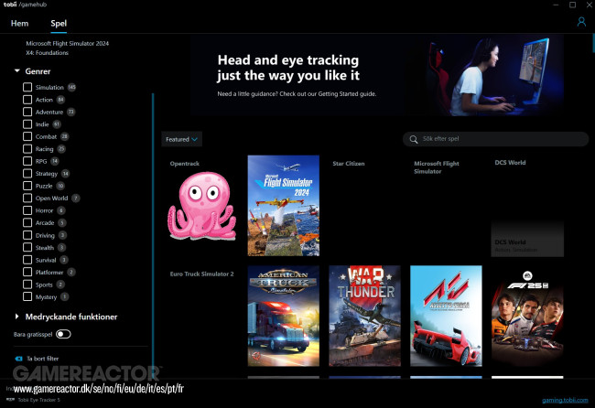Viewport: 595px width, 408px height.
Task: Click the Getting Started guide banner
Action: click(x=377, y=75)
